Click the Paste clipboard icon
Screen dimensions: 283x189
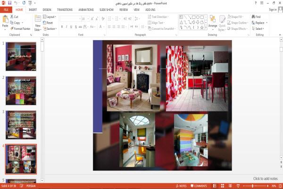click(5, 19)
